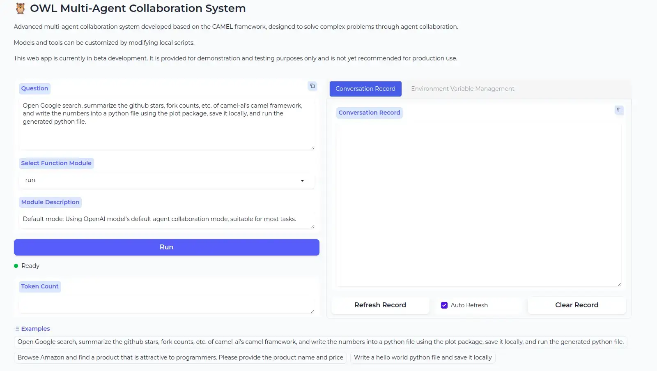The height and width of the screenshot is (371, 657).
Task: Click the Examples list icon
Action: (x=17, y=329)
